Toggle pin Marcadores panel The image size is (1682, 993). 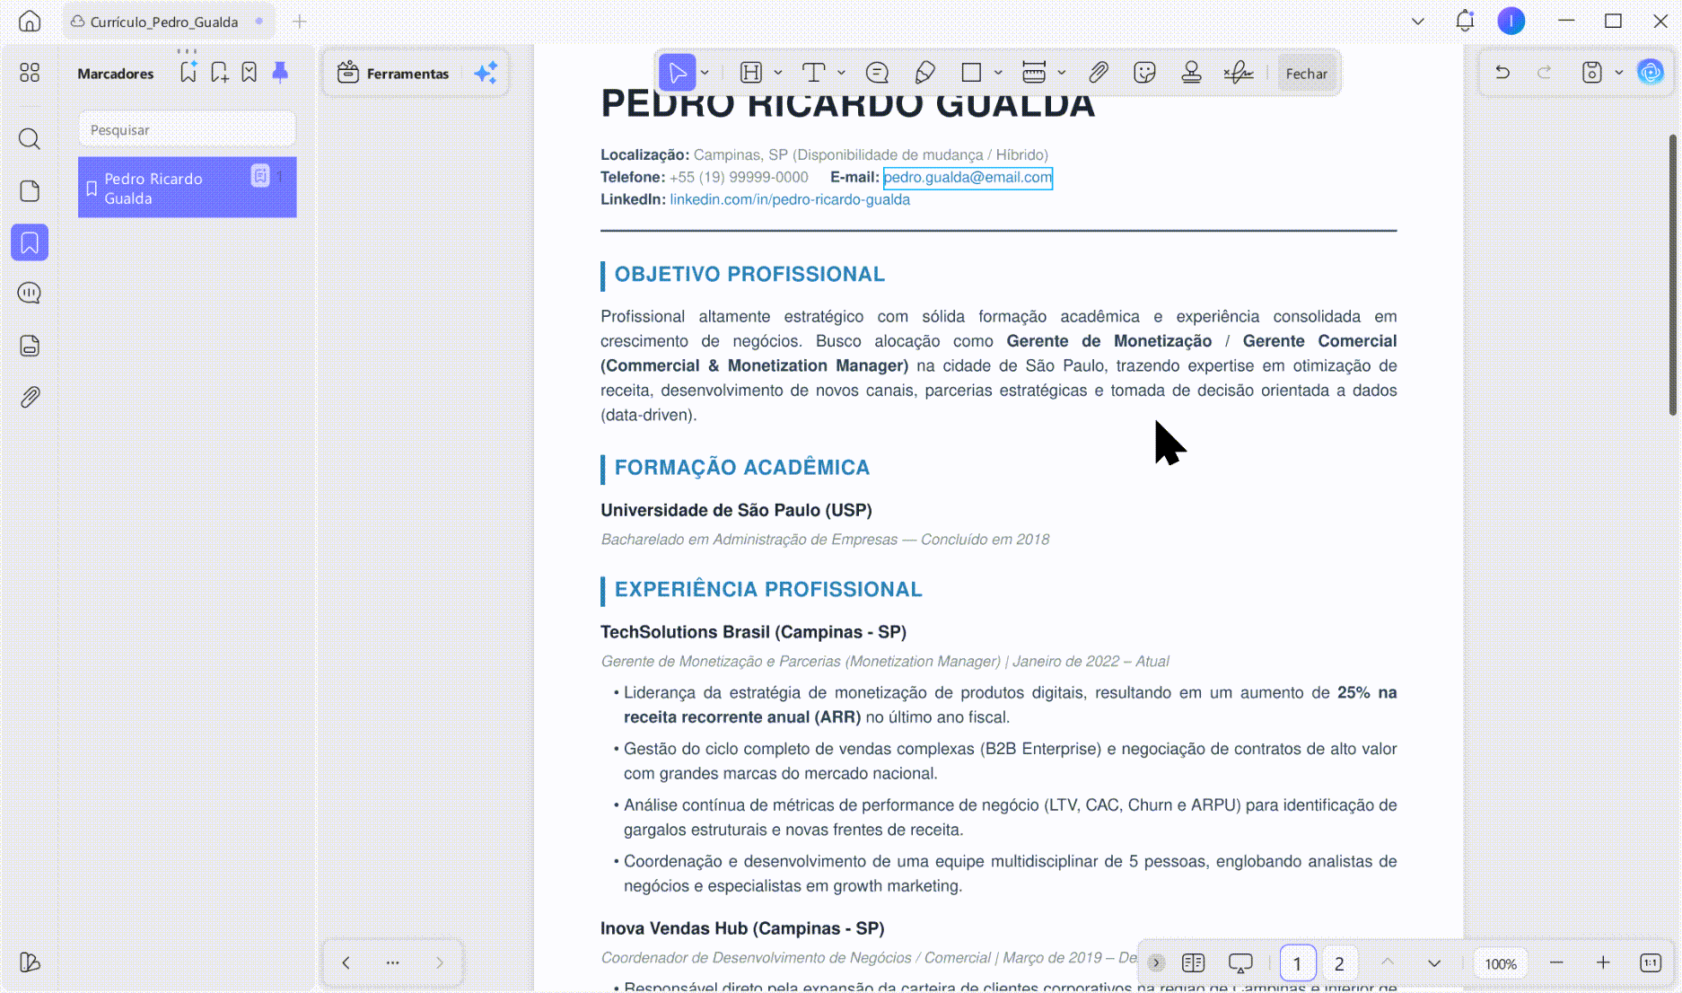[x=280, y=73]
